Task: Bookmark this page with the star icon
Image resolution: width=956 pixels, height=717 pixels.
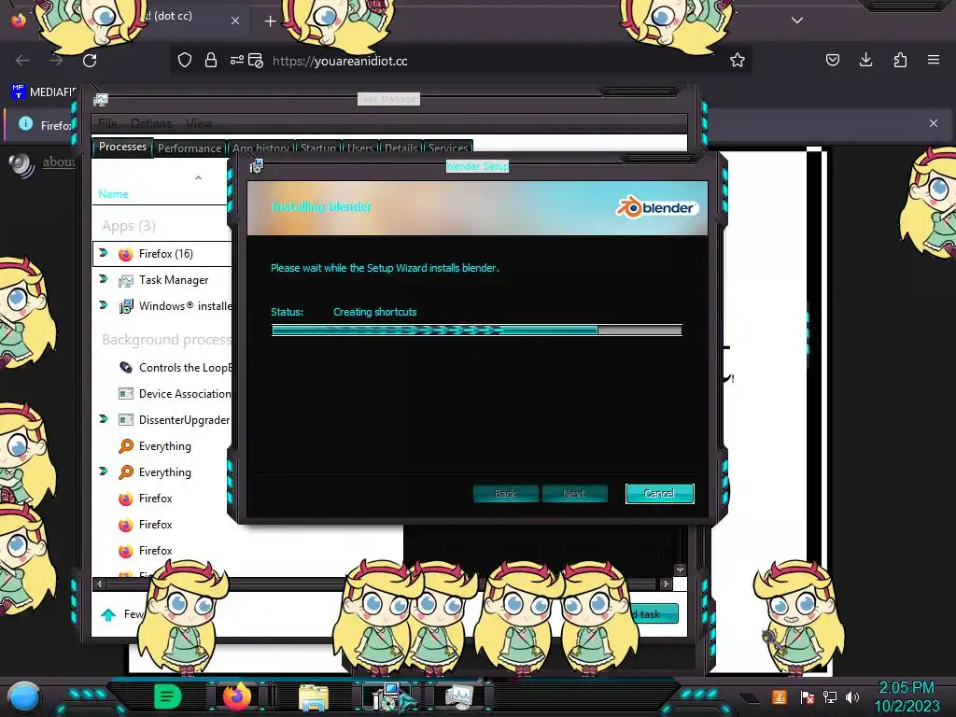Action: (738, 61)
